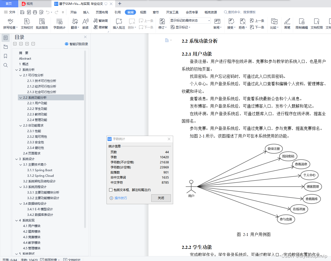This screenshot has height=261, width=331.
Task: Collapse the 2.1 可行性分析 section
Action: point(20,75)
